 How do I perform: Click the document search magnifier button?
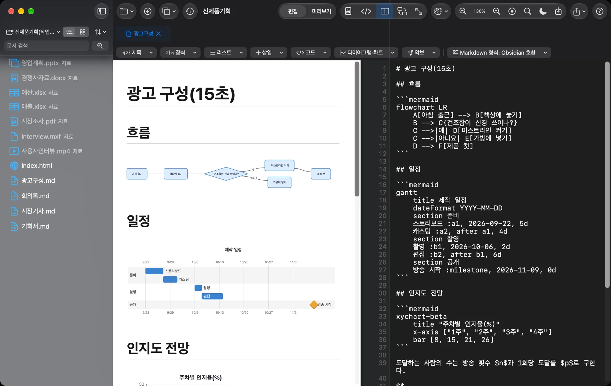(x=100, y=45)
